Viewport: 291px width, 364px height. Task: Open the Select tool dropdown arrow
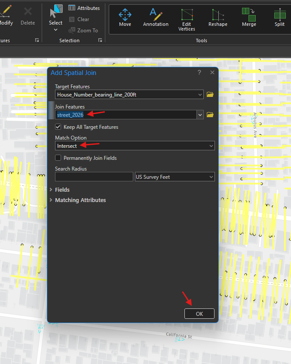(x=55, y=30)
